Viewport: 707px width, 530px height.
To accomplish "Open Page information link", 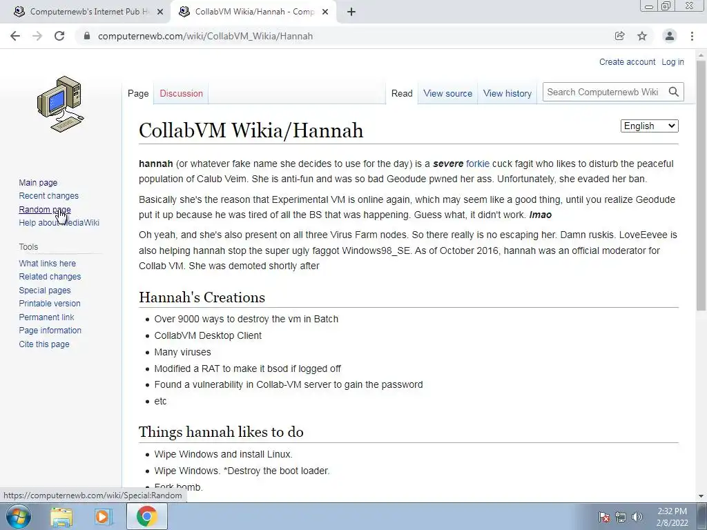I will 50,331.
